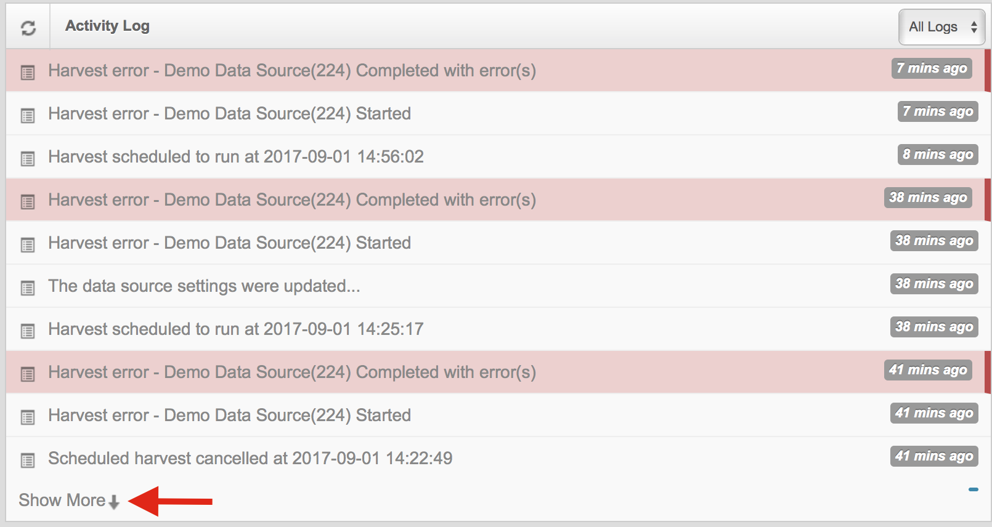Open the Harvest scheduled 14:56:02 log entry
992x527 pixels.
tap(236, 157)
